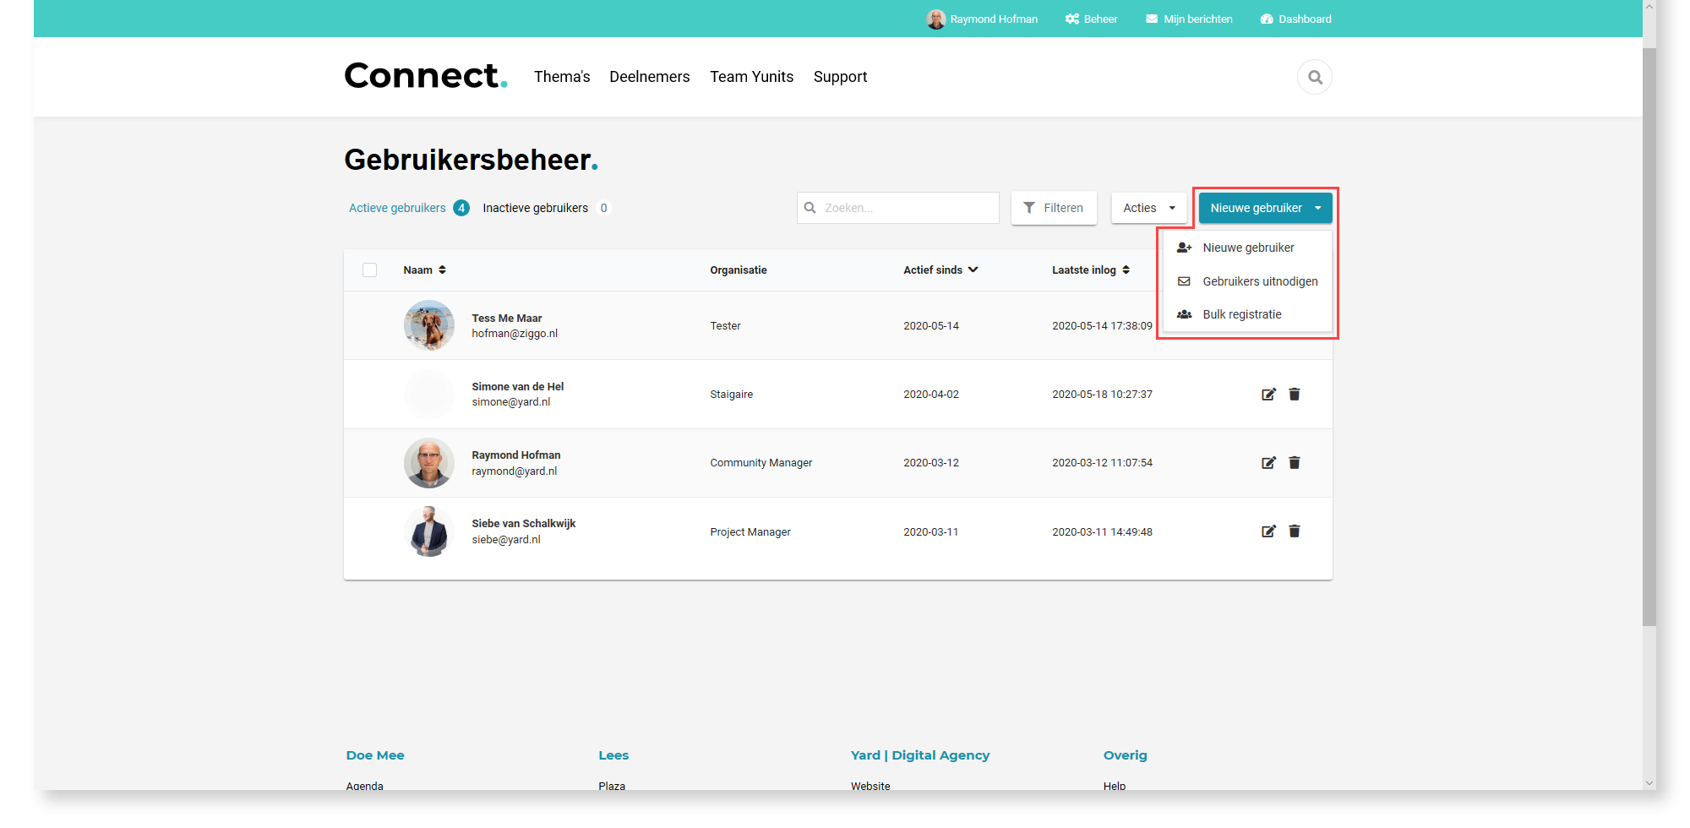The width and height of the screenshot is (1690, 828).
Task: Sort table by Naam column
Action: (424, 270)
